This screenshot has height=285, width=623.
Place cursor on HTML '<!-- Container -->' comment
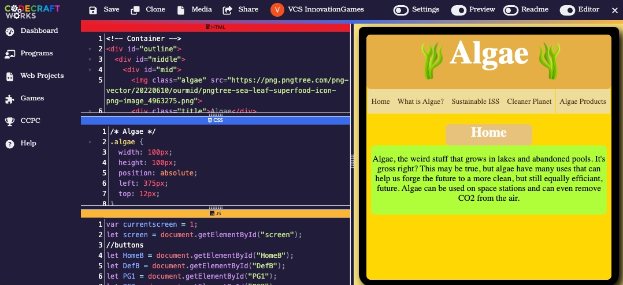pos(143,39)
